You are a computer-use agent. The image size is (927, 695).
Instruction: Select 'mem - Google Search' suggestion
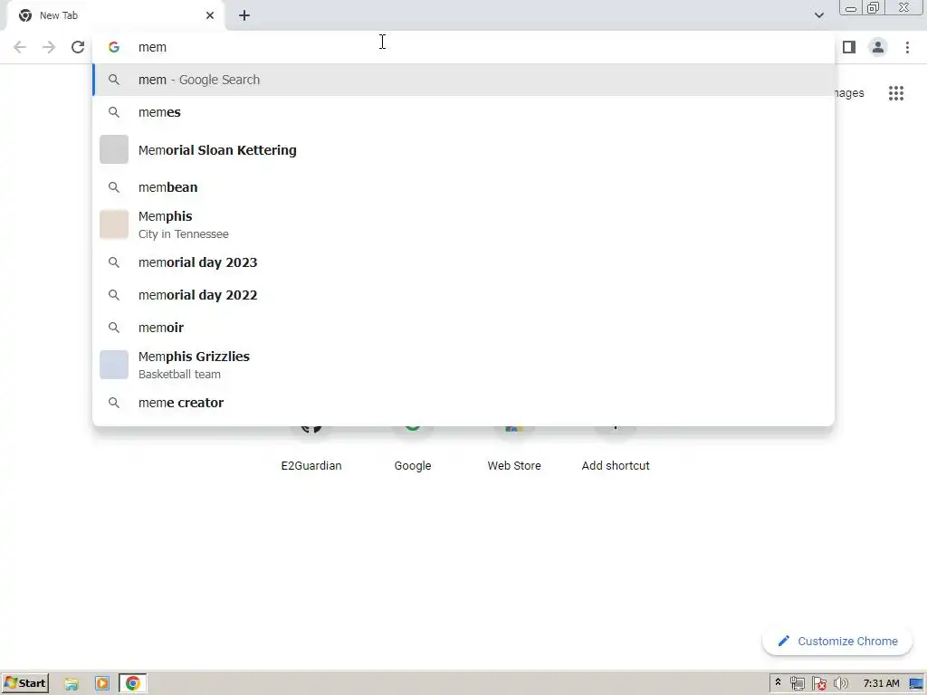click(463, 80)
